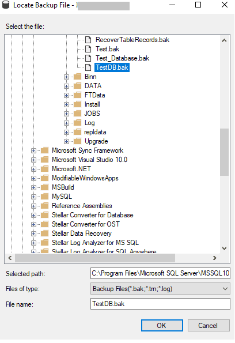235x343 pixels.
Task: Dismiss the dialog with Cancel
Action: click(x=209, y=326)
